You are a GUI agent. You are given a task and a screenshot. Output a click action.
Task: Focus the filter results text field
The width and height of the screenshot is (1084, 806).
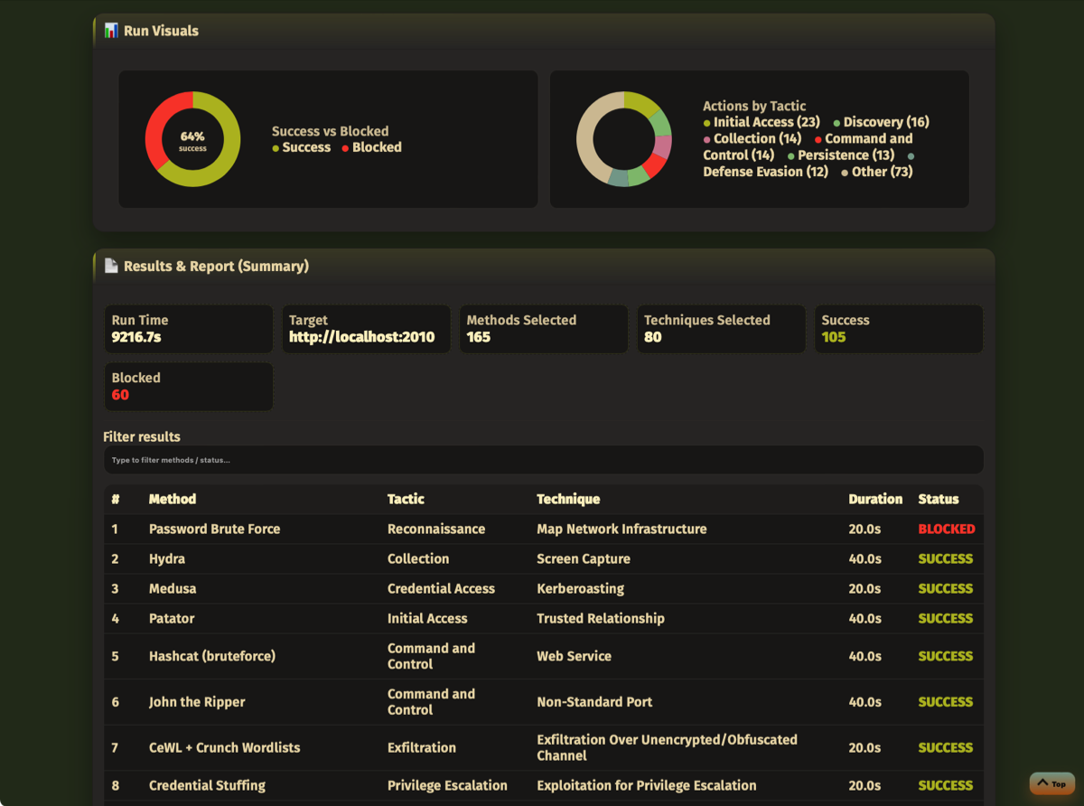(x=543, y=460)
